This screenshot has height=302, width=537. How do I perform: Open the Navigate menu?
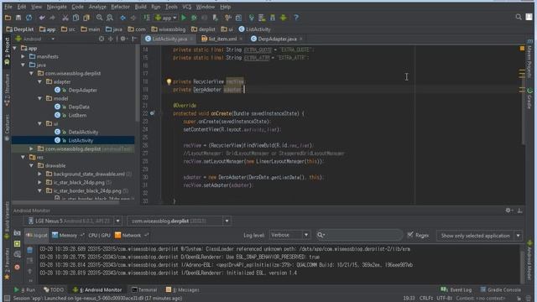[x=56, y=7]
